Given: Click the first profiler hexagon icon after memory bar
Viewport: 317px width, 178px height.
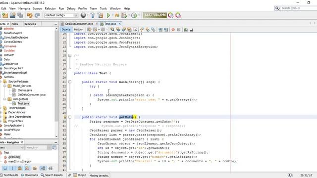Looking at the screenshot, I should click(170, 15).
